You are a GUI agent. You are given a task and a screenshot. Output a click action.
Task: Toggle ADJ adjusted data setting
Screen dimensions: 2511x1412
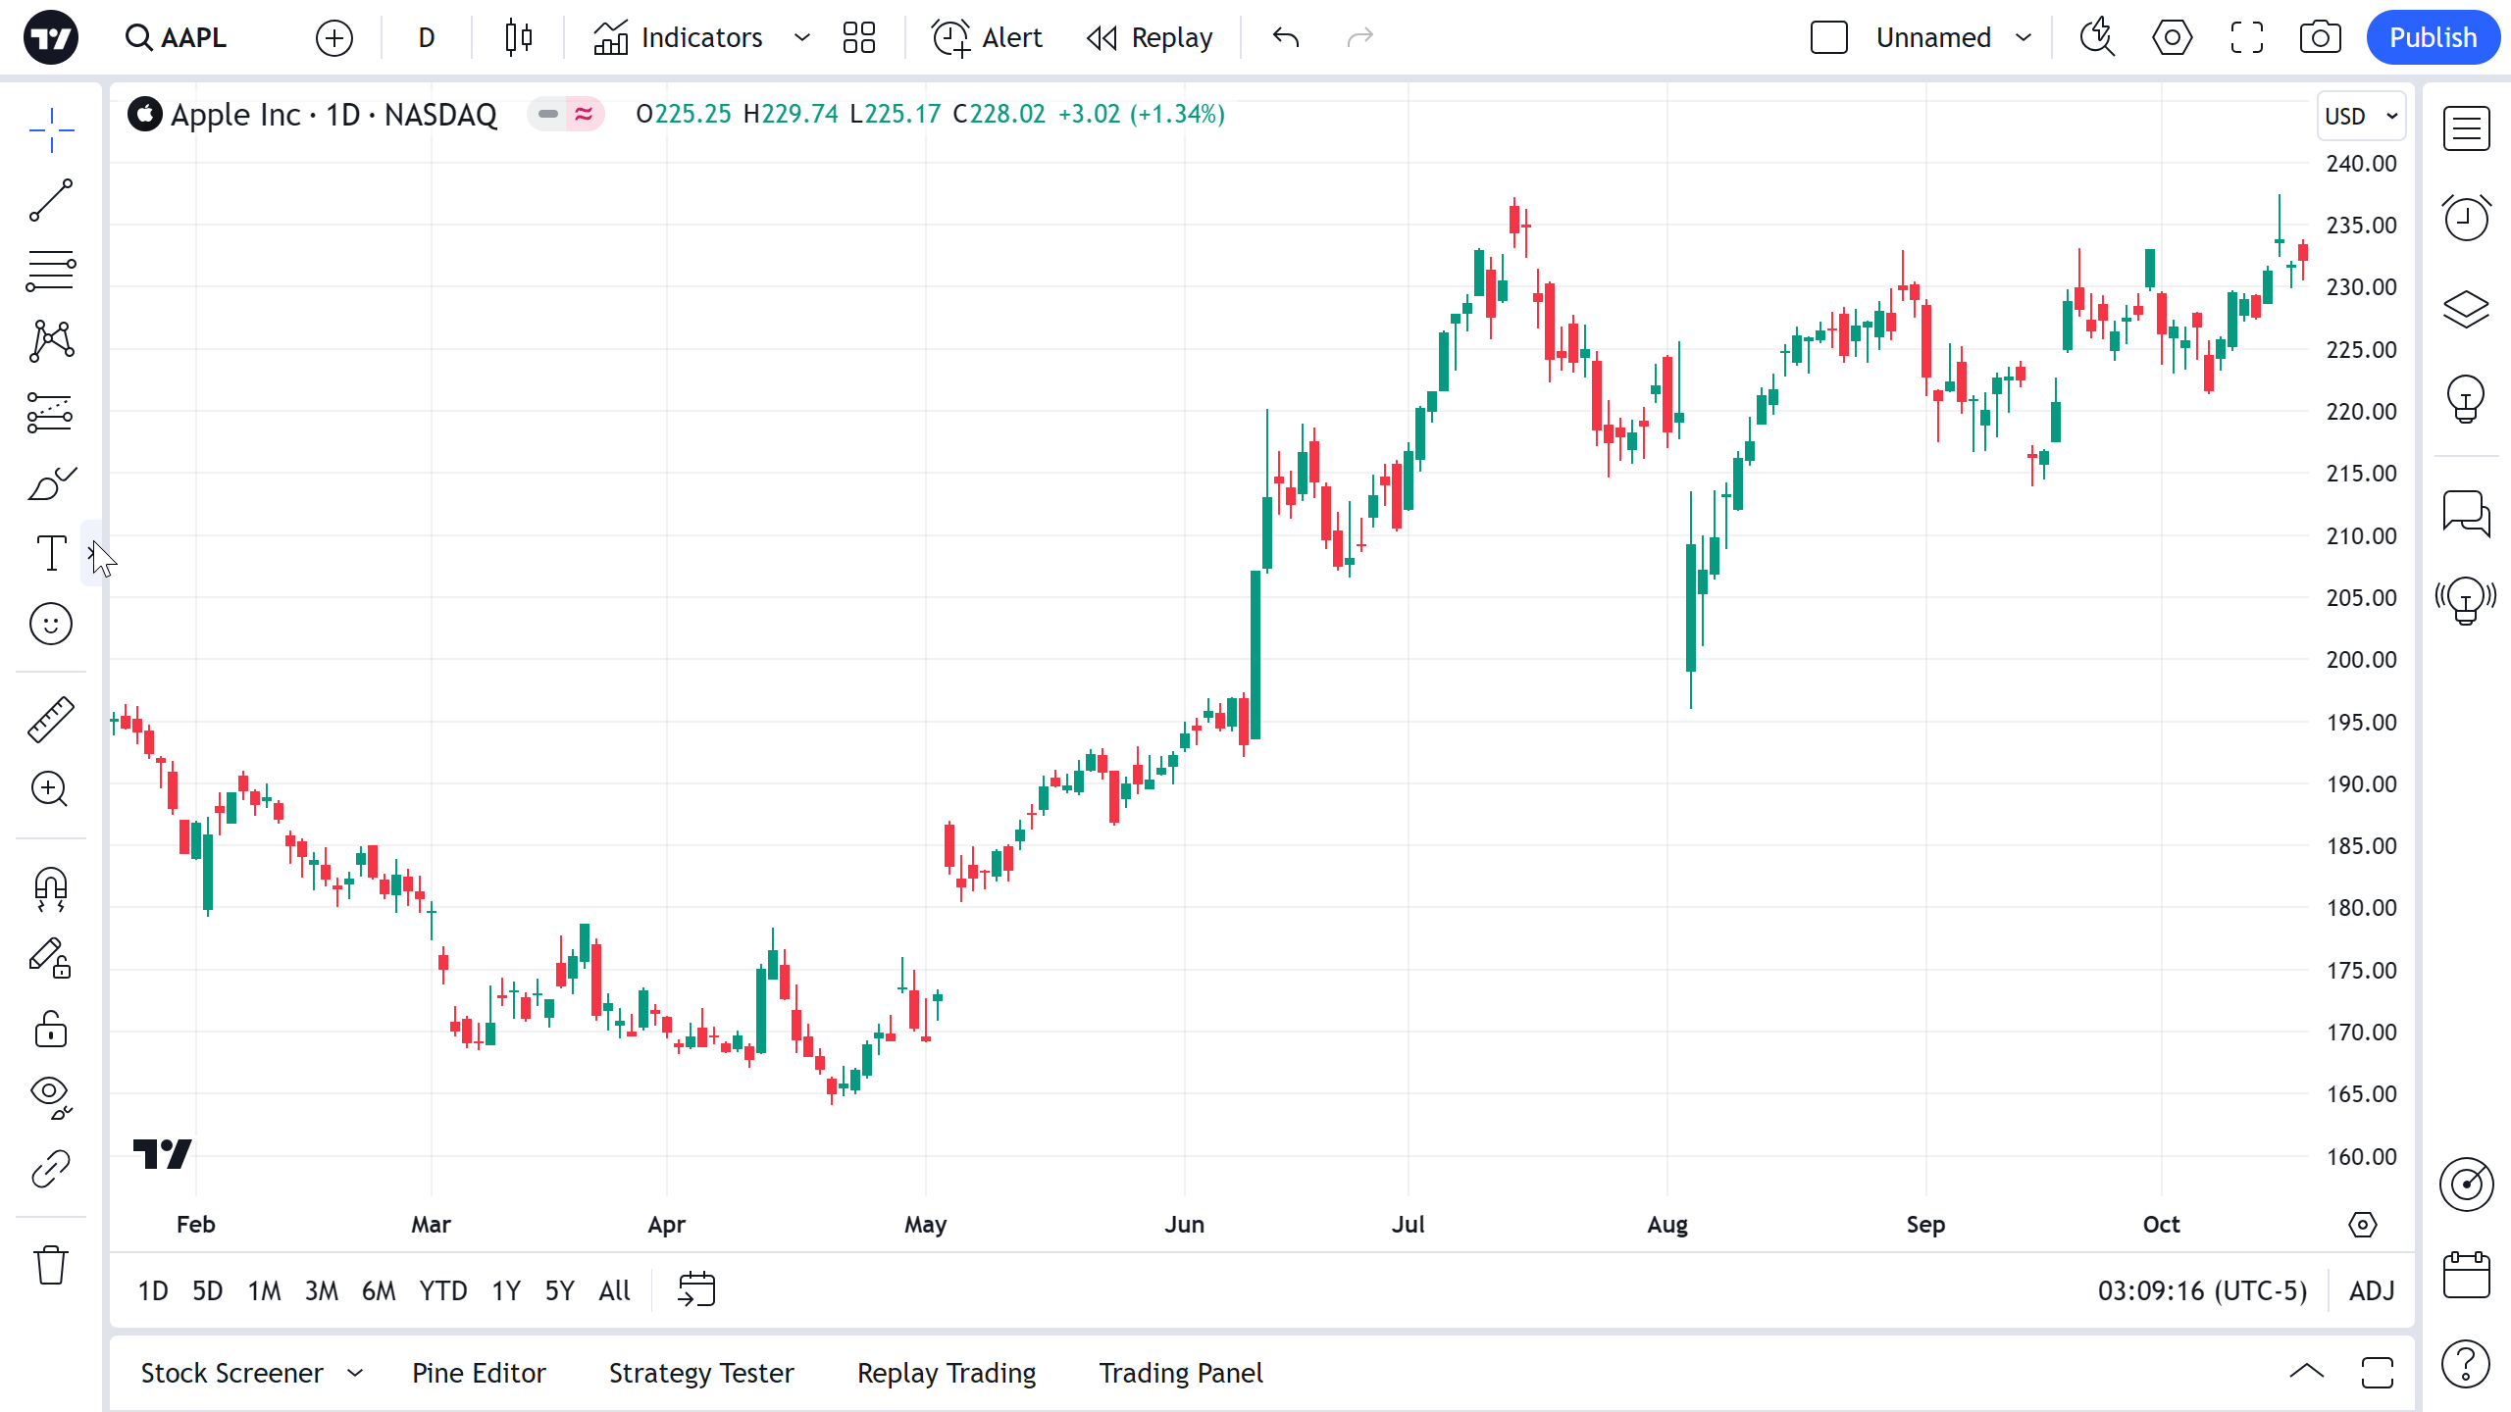coord(2372,1290)
